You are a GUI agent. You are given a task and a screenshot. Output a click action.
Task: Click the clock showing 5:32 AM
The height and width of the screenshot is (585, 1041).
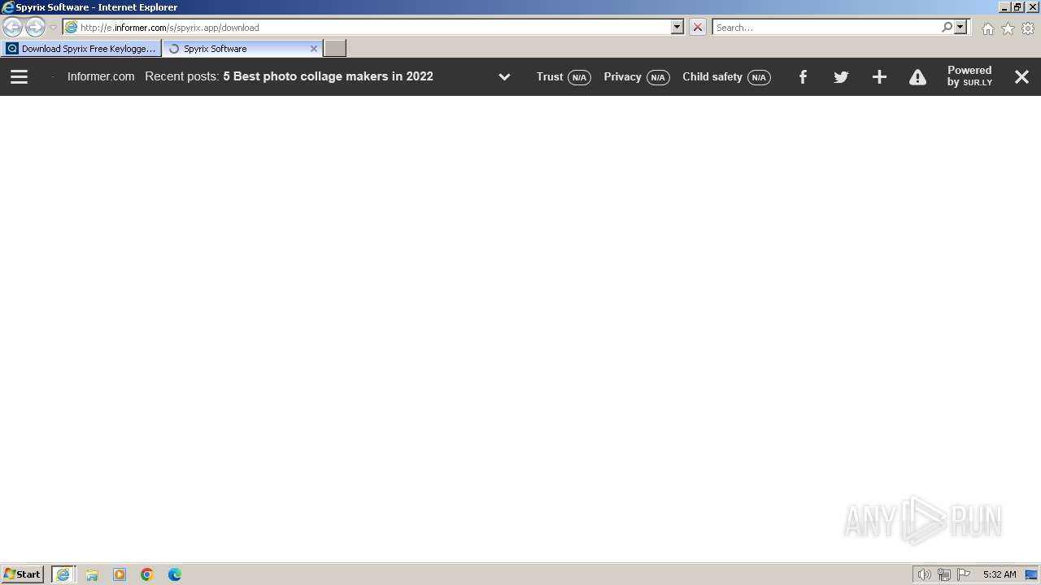click(1000, 574)
